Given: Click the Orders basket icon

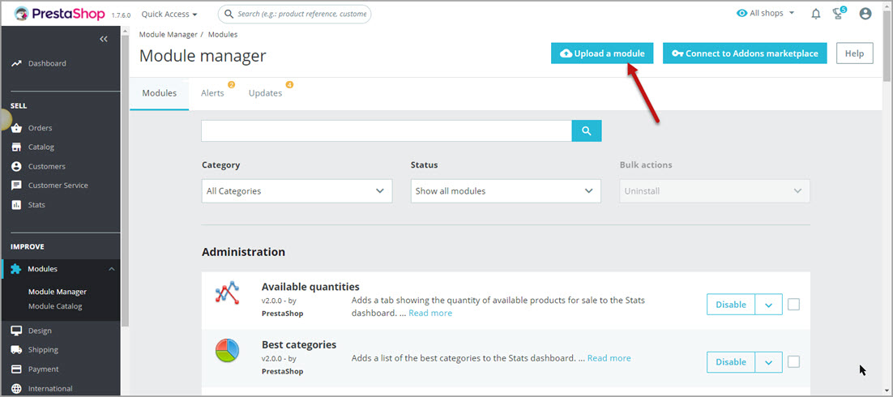Looking at the screenshot, I should click(16, 128).
